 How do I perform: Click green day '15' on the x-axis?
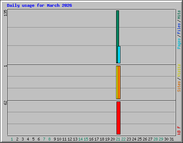pos(86,139)
